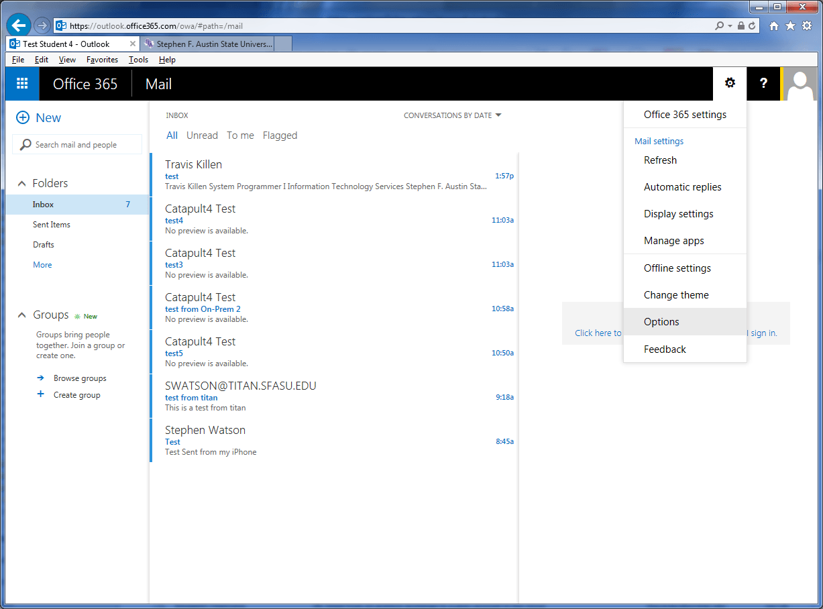Open Conversations by Date sort dropdown

coord(452,115)
